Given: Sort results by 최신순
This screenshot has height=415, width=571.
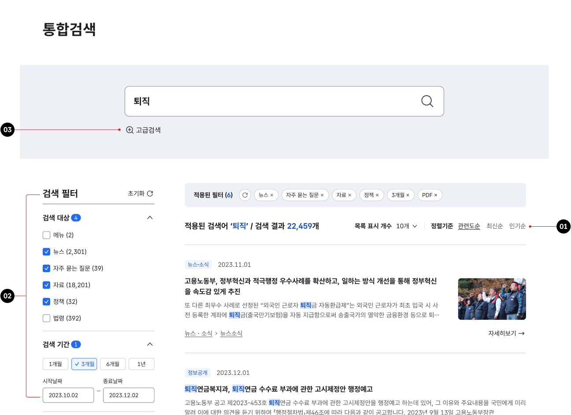Looking at the screenshot, I should click(x=494, y=226).
